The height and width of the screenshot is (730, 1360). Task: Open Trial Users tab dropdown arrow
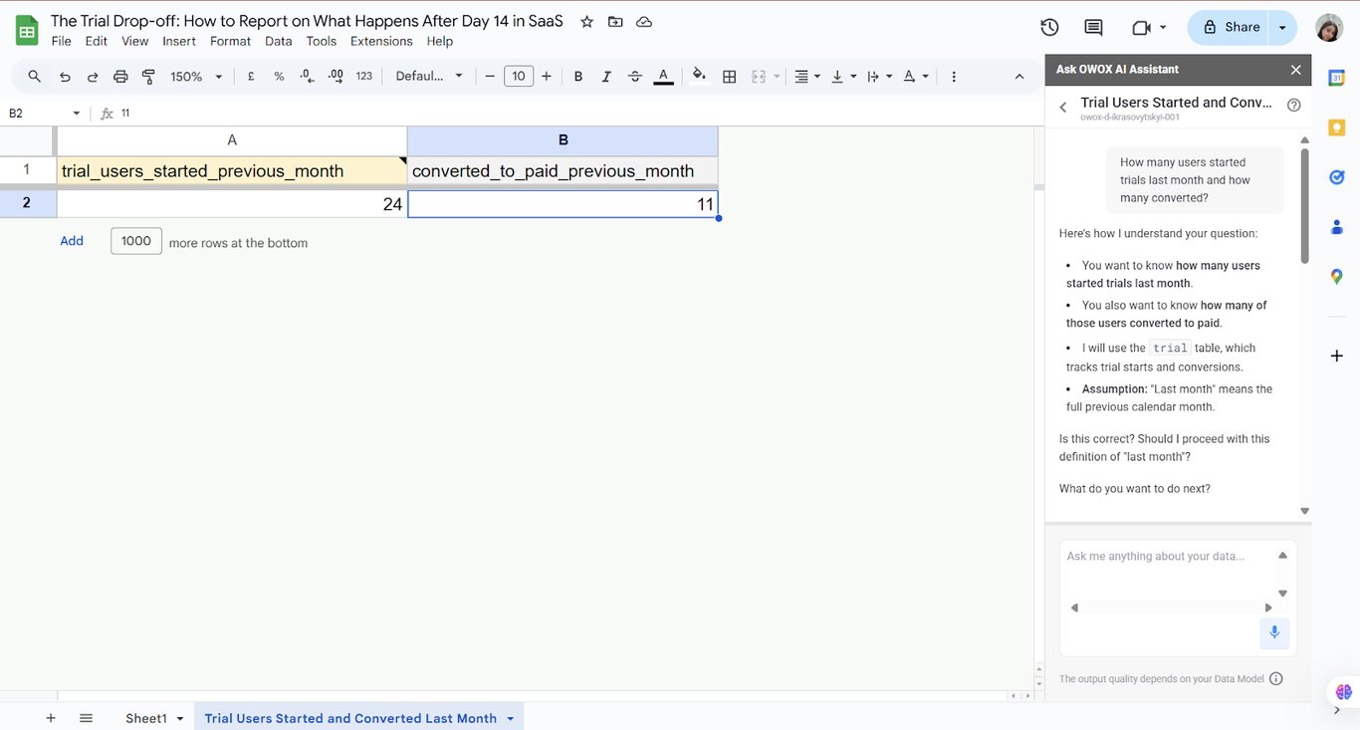pyautogui.click(x=511, y=718)
